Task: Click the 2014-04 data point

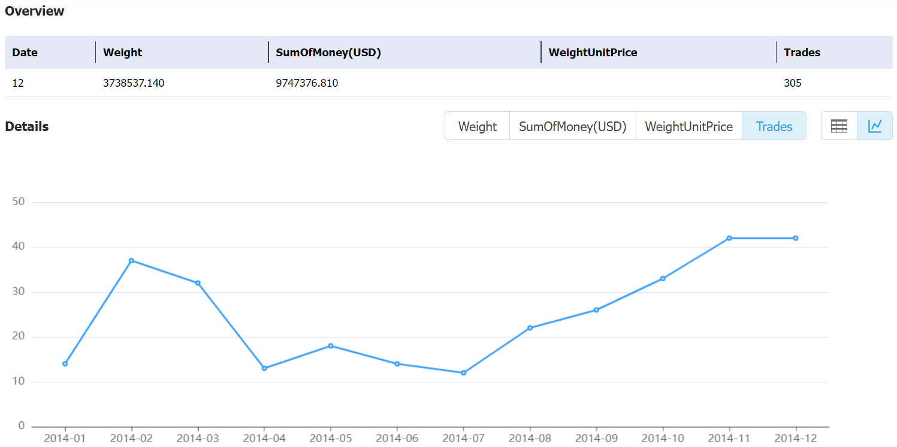Action: pyautogui.click(x=264, y=368)
